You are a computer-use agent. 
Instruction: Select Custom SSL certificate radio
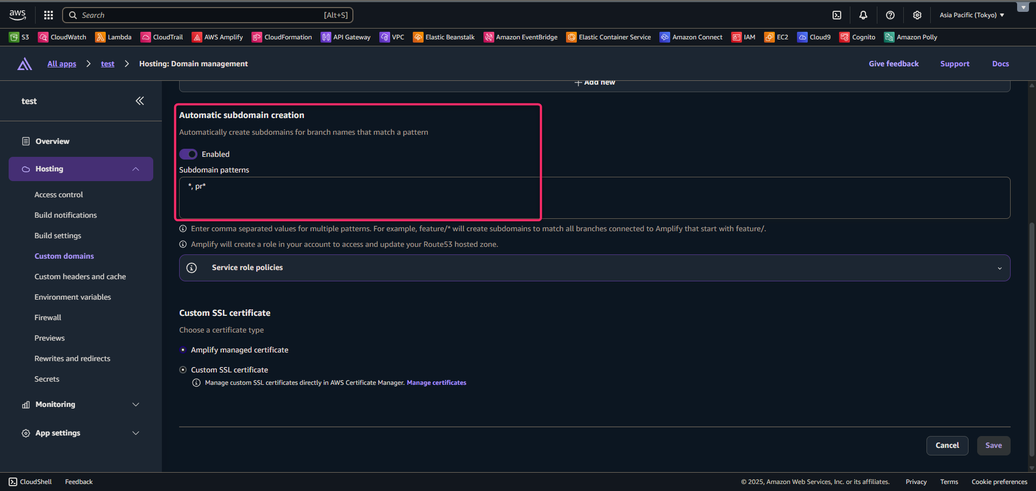(183, 370)
